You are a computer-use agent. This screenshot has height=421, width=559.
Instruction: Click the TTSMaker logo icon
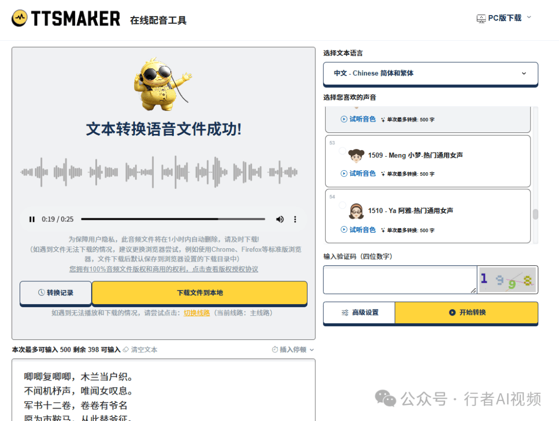click(x=19, y=18)
